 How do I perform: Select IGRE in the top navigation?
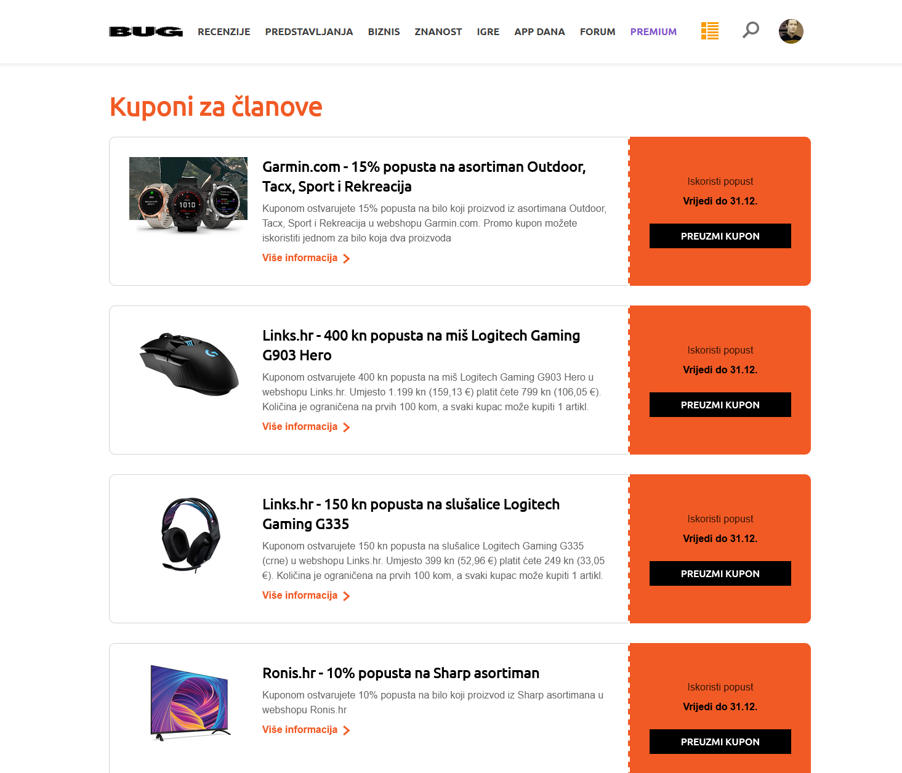pos(488,31)
